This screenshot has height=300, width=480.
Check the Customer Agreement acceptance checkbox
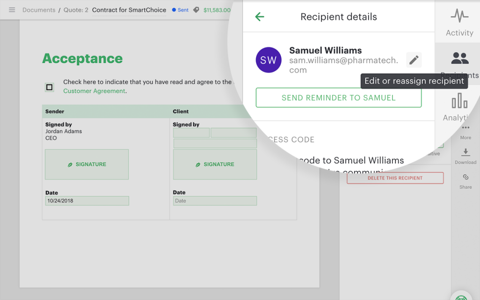click(x=49, y=87)
